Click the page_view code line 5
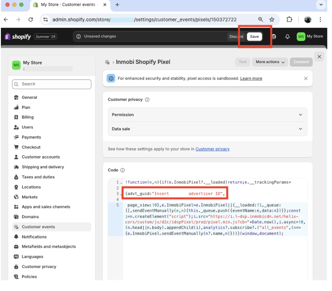Image resolution: width=332 pixels, height=291 pixels. coord(215,219)
